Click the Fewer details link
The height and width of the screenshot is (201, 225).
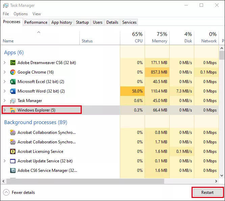pyautogui.click(x=23, y=193)
